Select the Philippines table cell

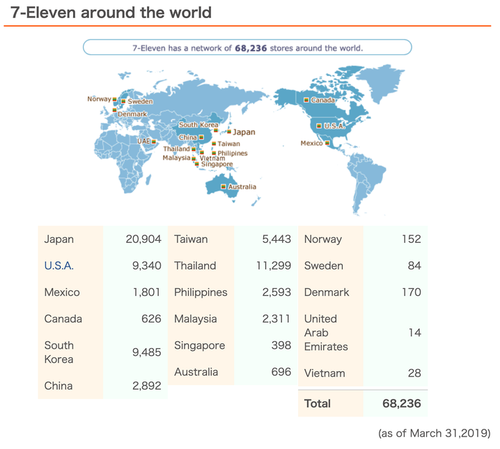[x=201, y=292]
